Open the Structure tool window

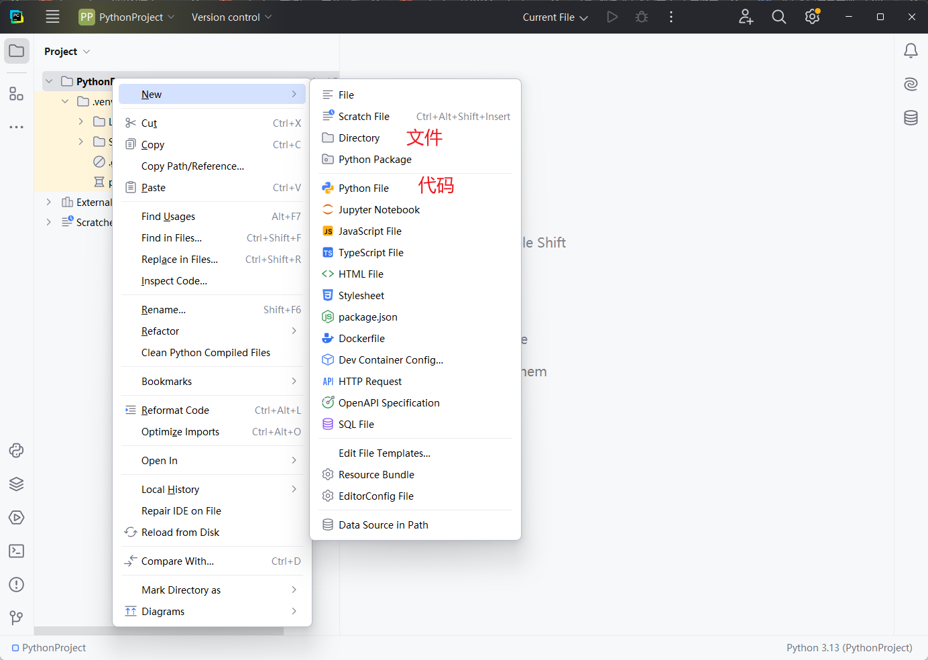point(17,94)
